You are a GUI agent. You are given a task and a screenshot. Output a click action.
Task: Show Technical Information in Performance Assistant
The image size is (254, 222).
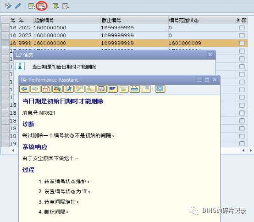[x=57, y=89]
